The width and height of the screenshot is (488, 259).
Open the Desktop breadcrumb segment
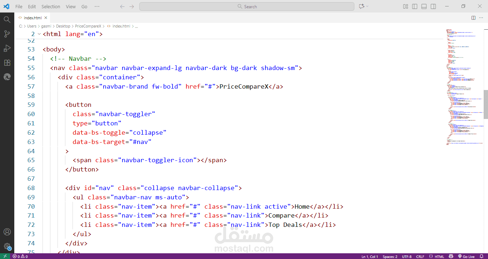[x=63, y=26]
